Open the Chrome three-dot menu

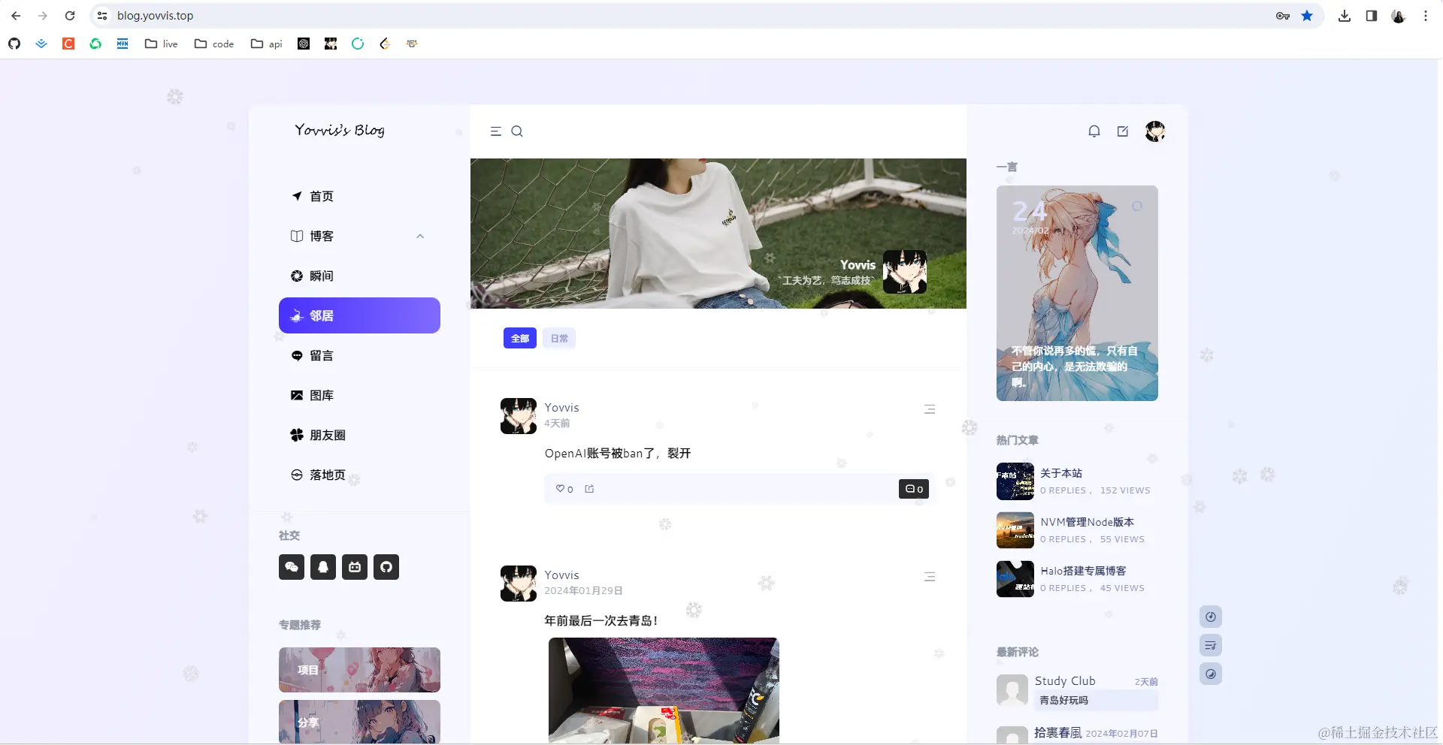(1426, 16)
